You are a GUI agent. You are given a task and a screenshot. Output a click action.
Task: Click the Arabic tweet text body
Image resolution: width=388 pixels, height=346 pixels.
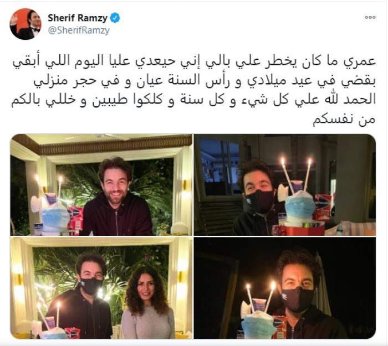194,90
